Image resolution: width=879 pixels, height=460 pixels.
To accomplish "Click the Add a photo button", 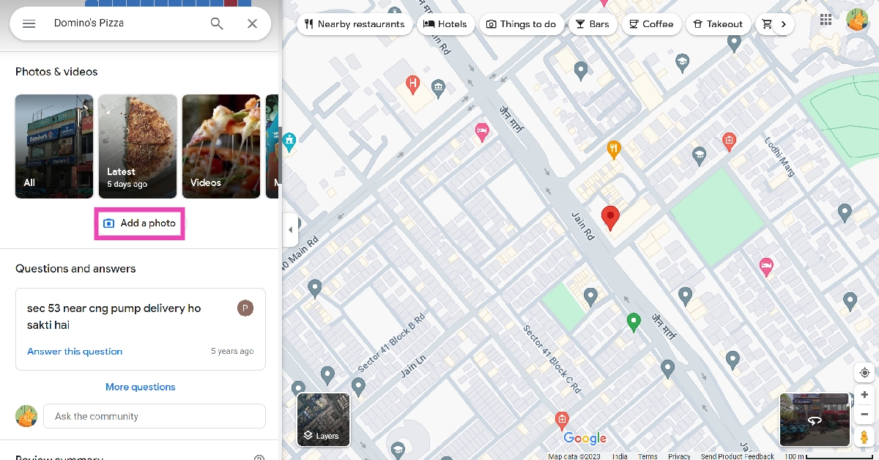I will point(139,223).
